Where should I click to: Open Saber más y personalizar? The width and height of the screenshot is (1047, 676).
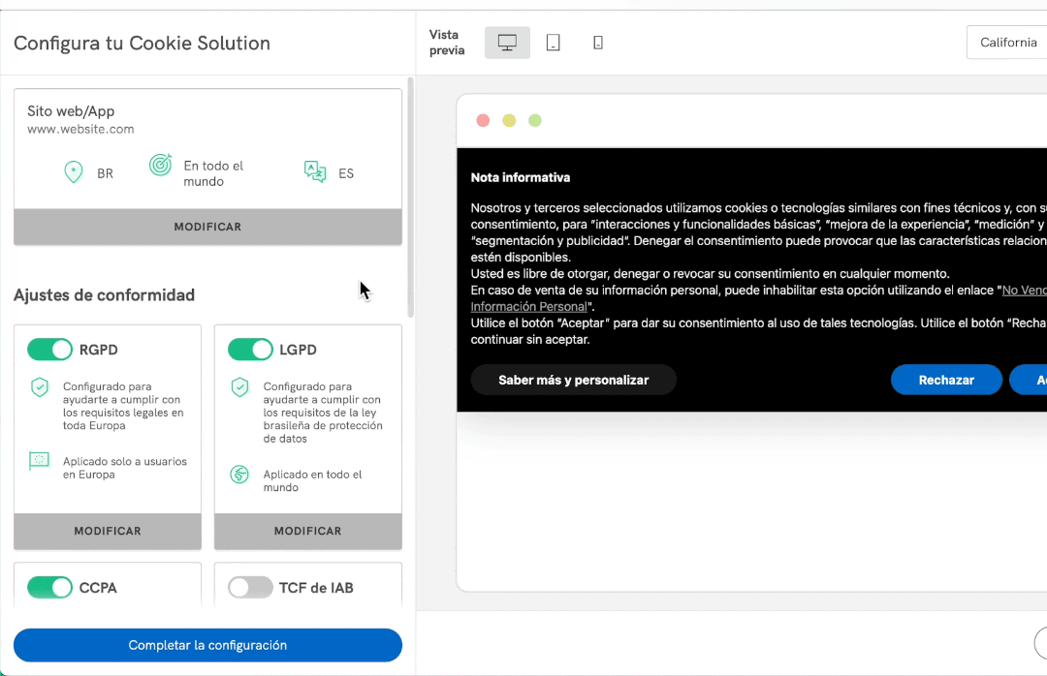tap(573, 380)
